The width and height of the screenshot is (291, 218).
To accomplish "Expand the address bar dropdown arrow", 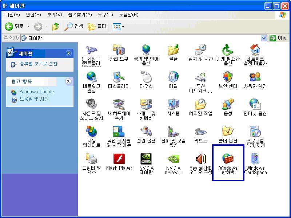I will [x=264, y=38].
